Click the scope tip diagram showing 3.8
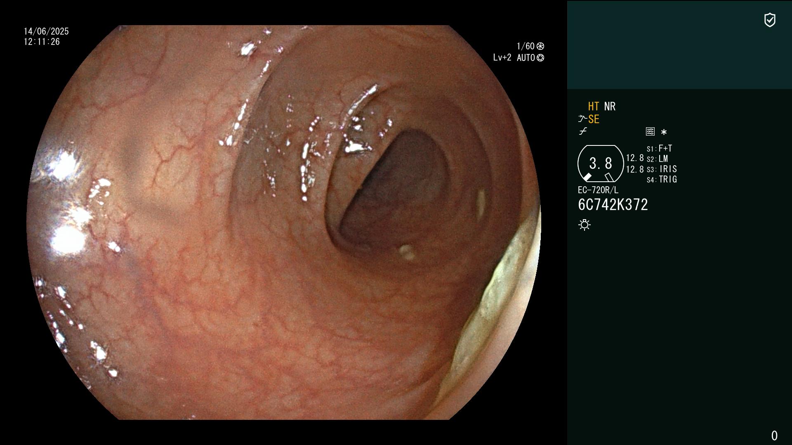 point(601,164)
